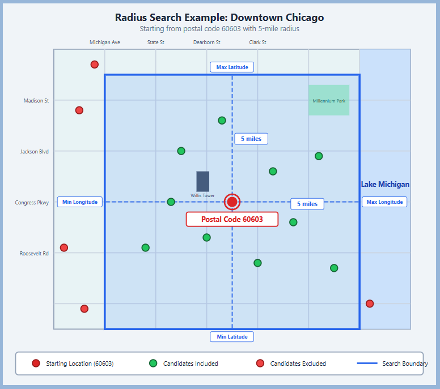Click the topmost green candidate marker
Image resolution: width=440 pixels, height=389 pixels.
222,120
